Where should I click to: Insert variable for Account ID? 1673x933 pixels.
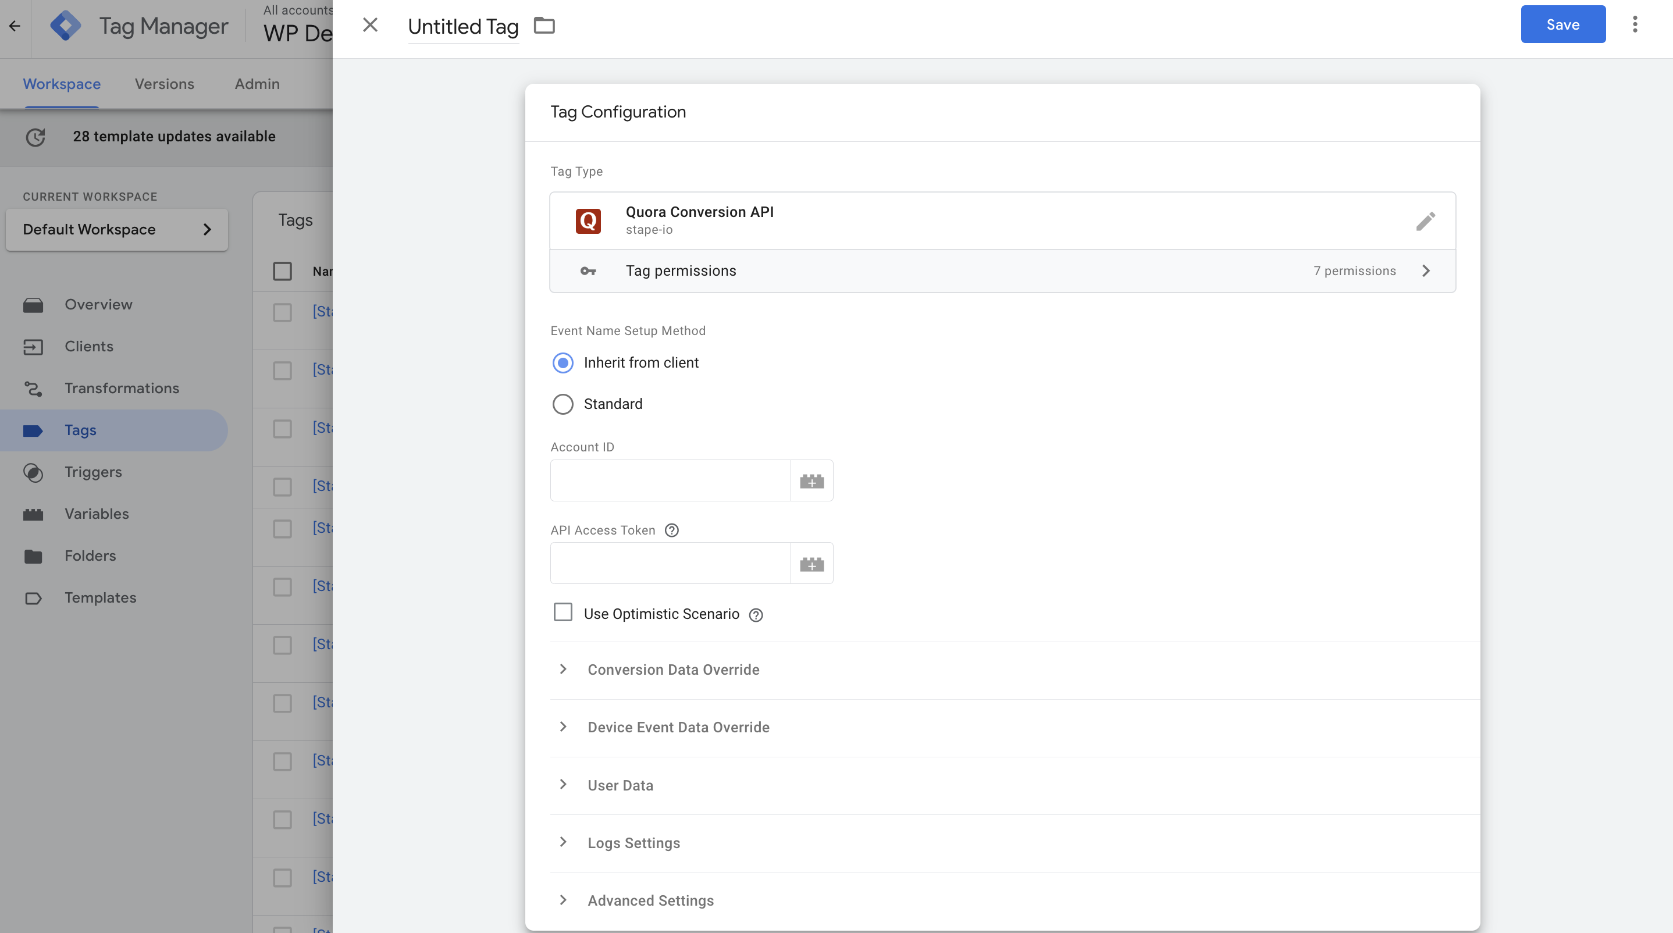[812, 481]
